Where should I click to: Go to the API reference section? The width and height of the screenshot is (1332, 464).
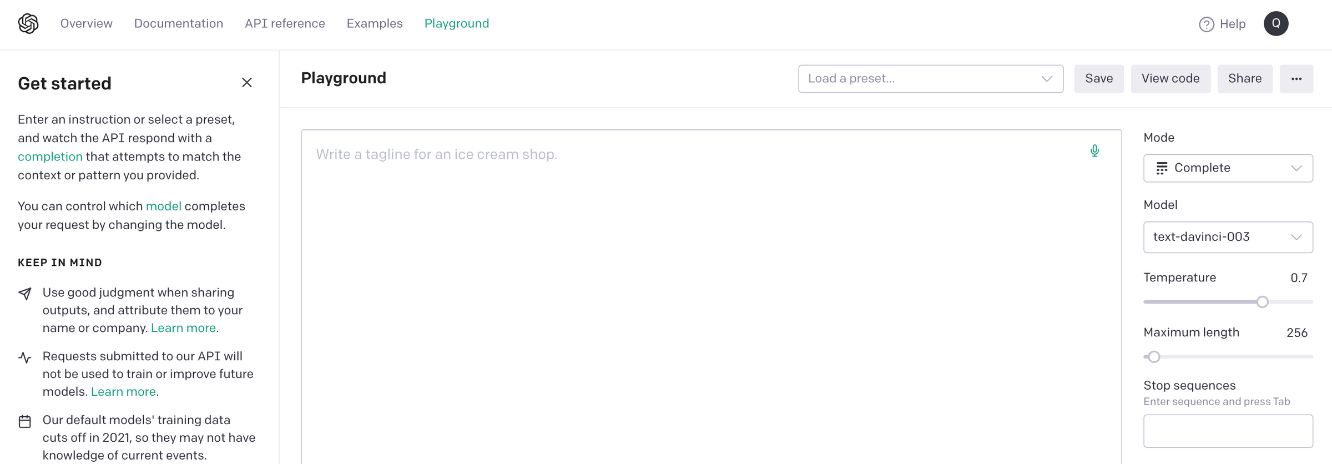(x=285, y=23)
